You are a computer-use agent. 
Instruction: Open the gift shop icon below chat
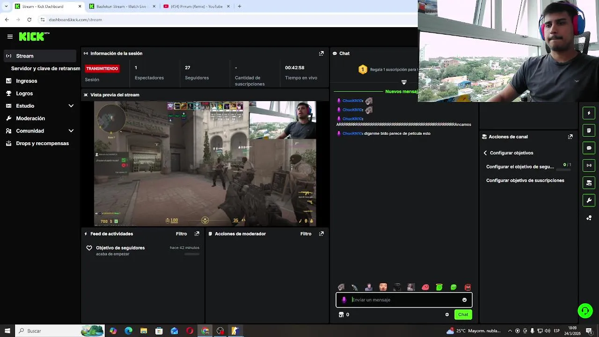tap(341, 315)
